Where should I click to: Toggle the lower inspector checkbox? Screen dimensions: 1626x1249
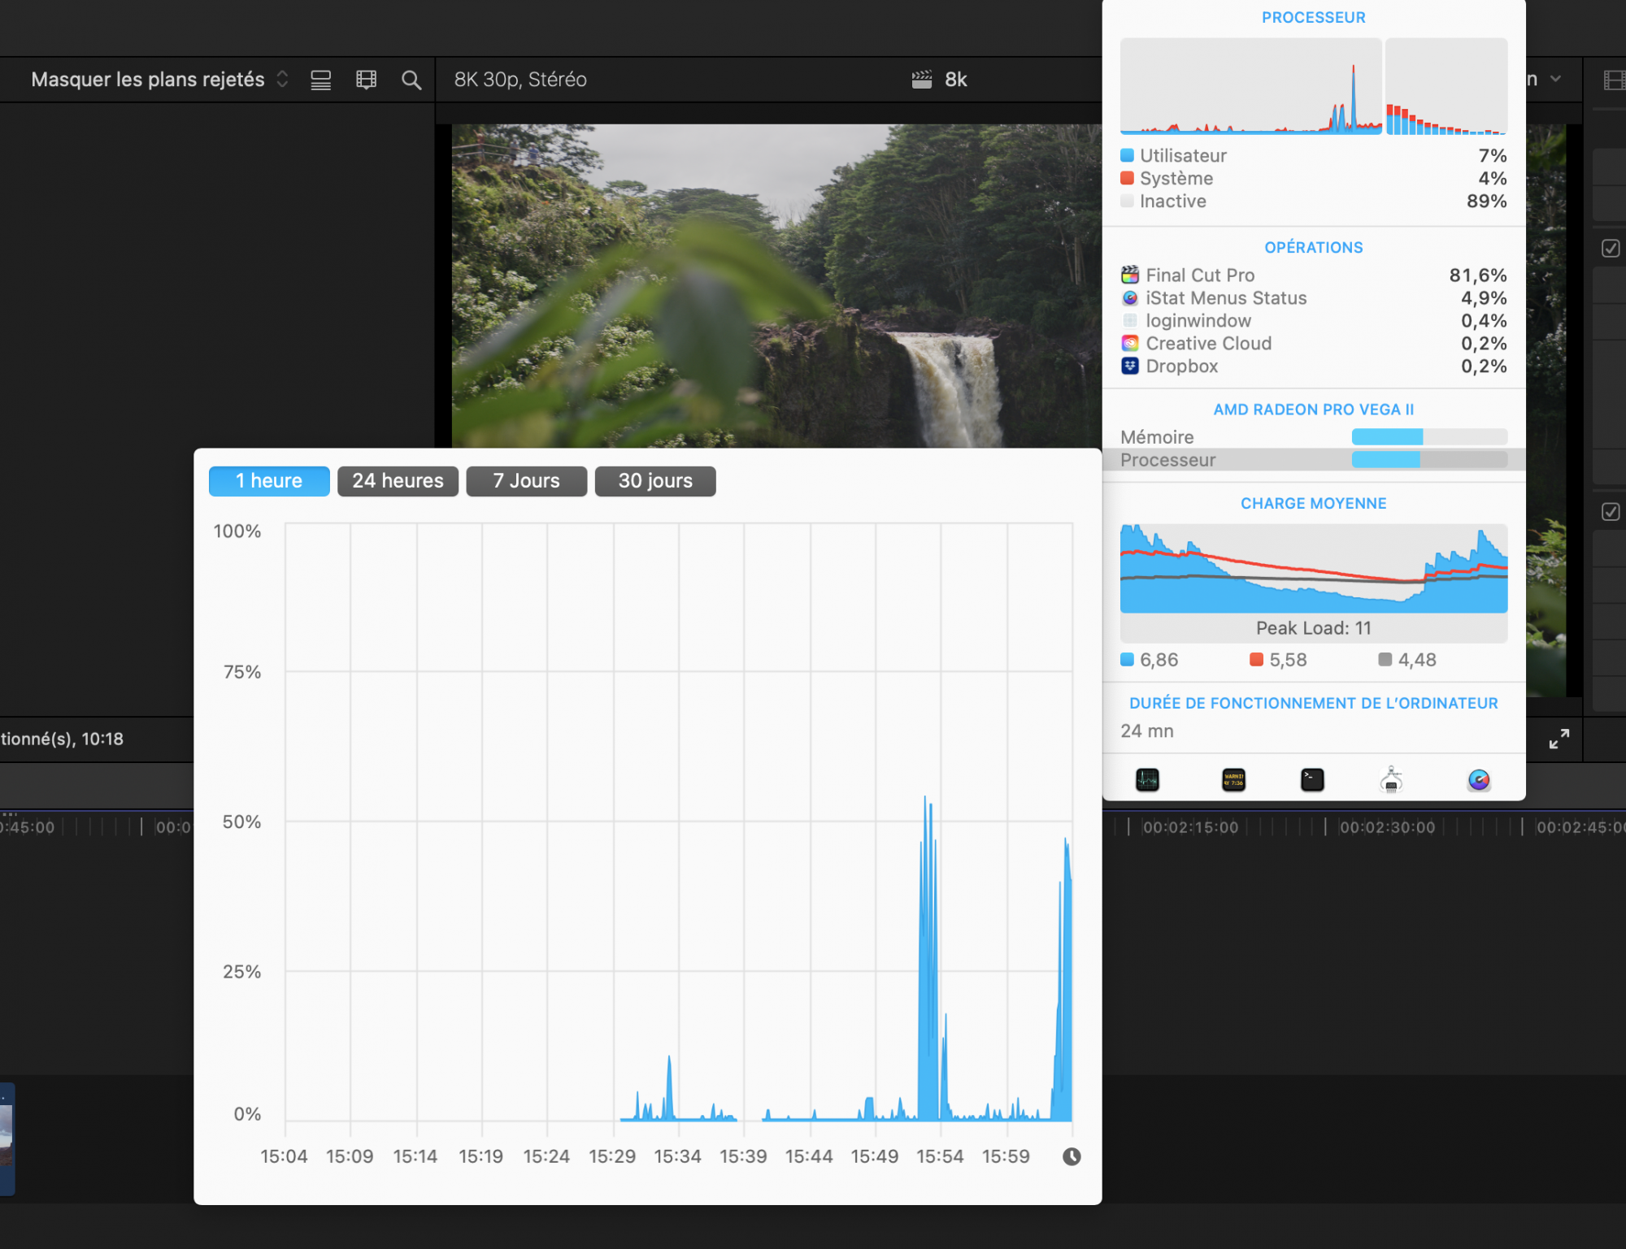coord(1610,512)
